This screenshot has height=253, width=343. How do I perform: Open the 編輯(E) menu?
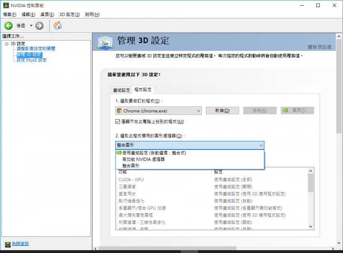coord(29,15)
